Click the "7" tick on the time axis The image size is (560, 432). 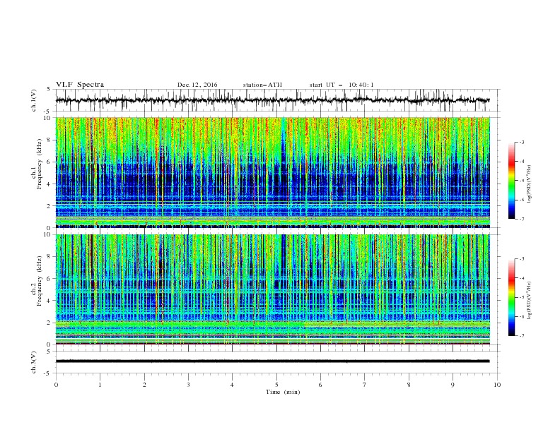coord(364,385)
